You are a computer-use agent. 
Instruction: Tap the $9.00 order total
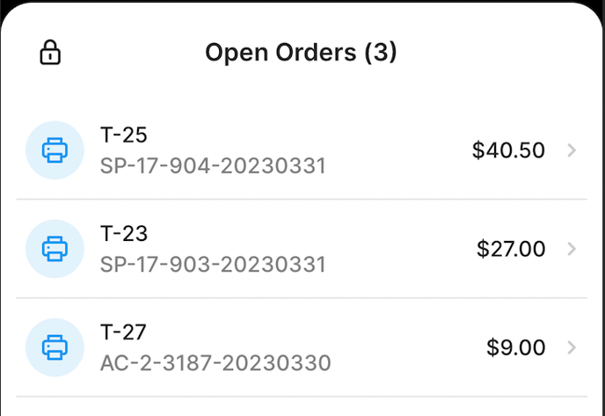coord(516,347)
